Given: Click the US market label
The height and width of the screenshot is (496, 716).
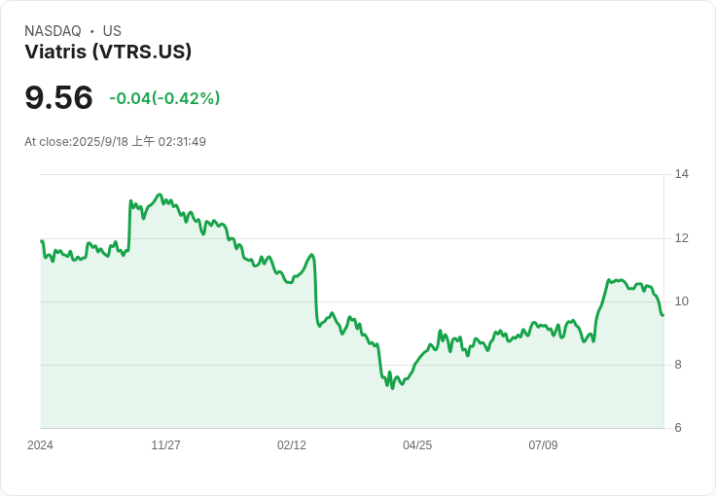Looking at the screenshot, I should tap(112, 31).
